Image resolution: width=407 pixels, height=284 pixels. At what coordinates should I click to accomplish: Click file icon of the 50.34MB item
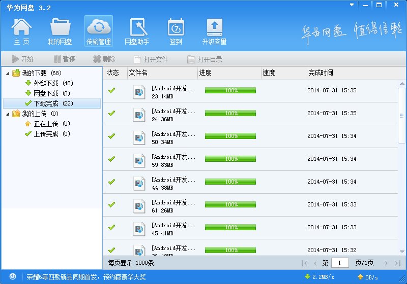pyautogui.click(x=139, y=137)
